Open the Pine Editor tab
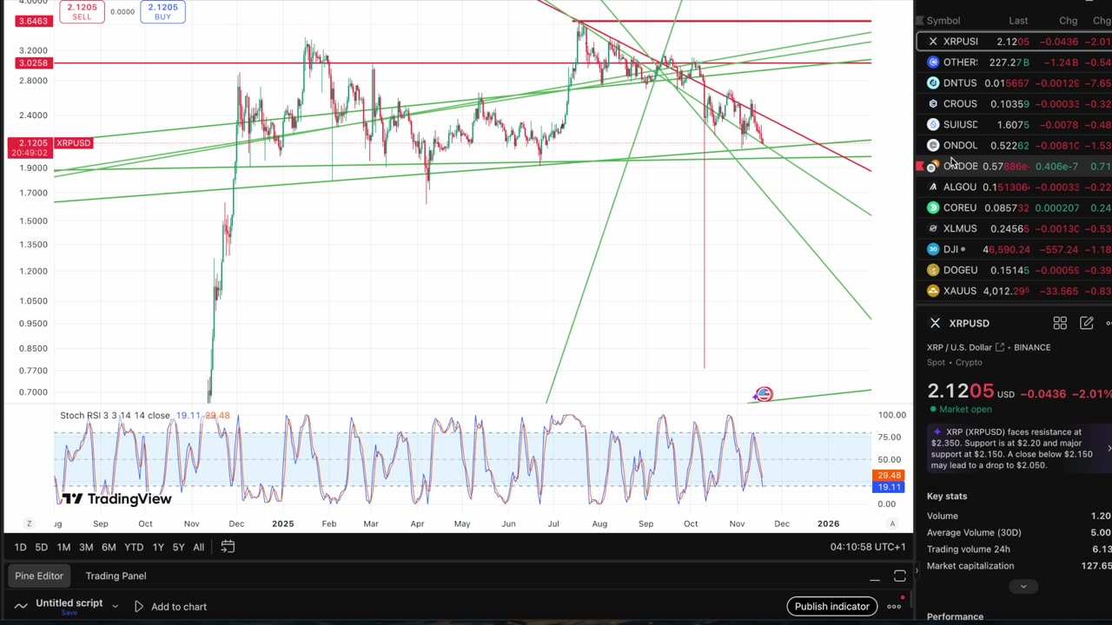This screenshot has height=625, width=1112. [39, 576]
